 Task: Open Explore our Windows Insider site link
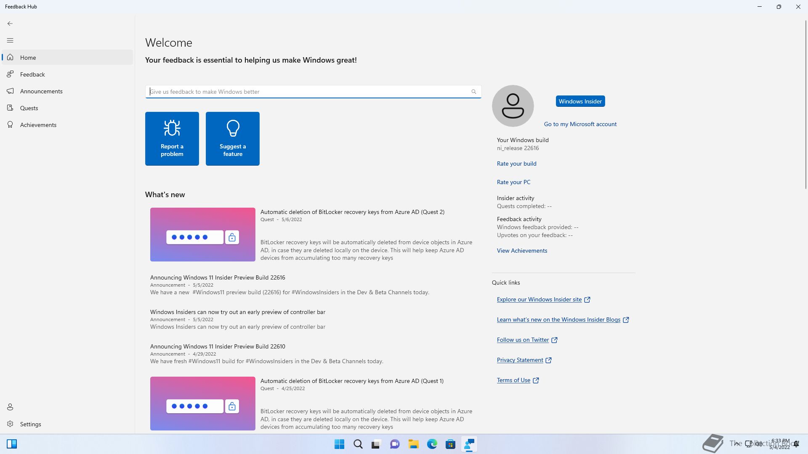tap(539, 299)
